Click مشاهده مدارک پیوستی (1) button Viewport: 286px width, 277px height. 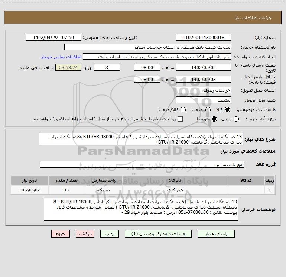pos(158,234)
